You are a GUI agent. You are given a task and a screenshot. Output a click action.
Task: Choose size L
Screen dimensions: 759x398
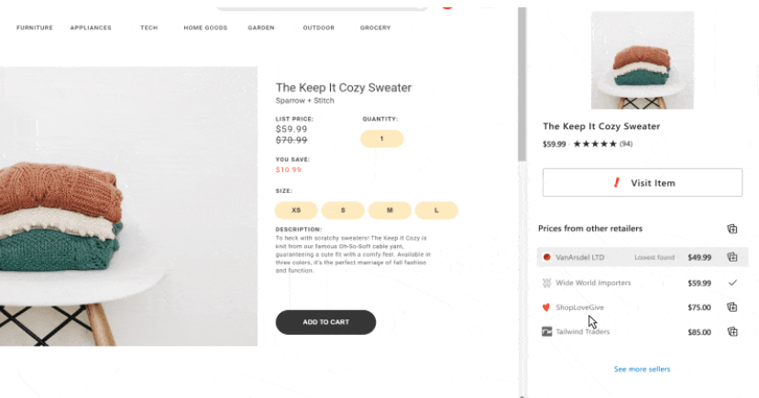436,210
